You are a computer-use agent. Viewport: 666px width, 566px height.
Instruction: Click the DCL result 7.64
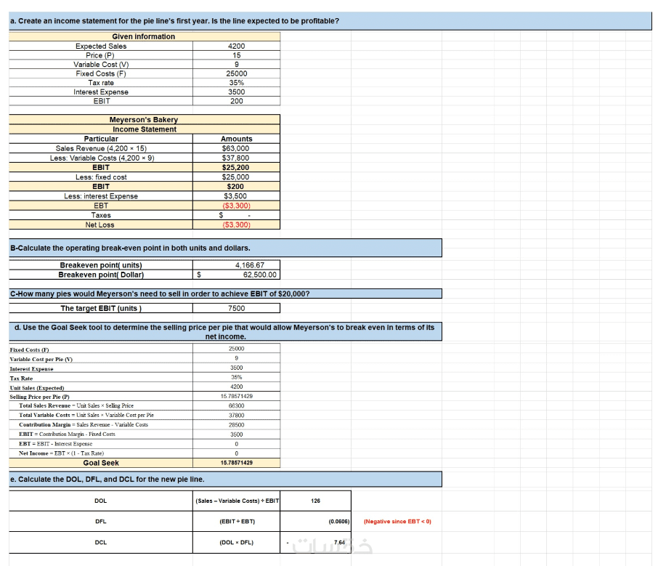[x=316, y=542]
